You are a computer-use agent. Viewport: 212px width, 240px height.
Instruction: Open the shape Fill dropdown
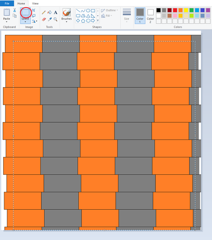coord(107,16)
